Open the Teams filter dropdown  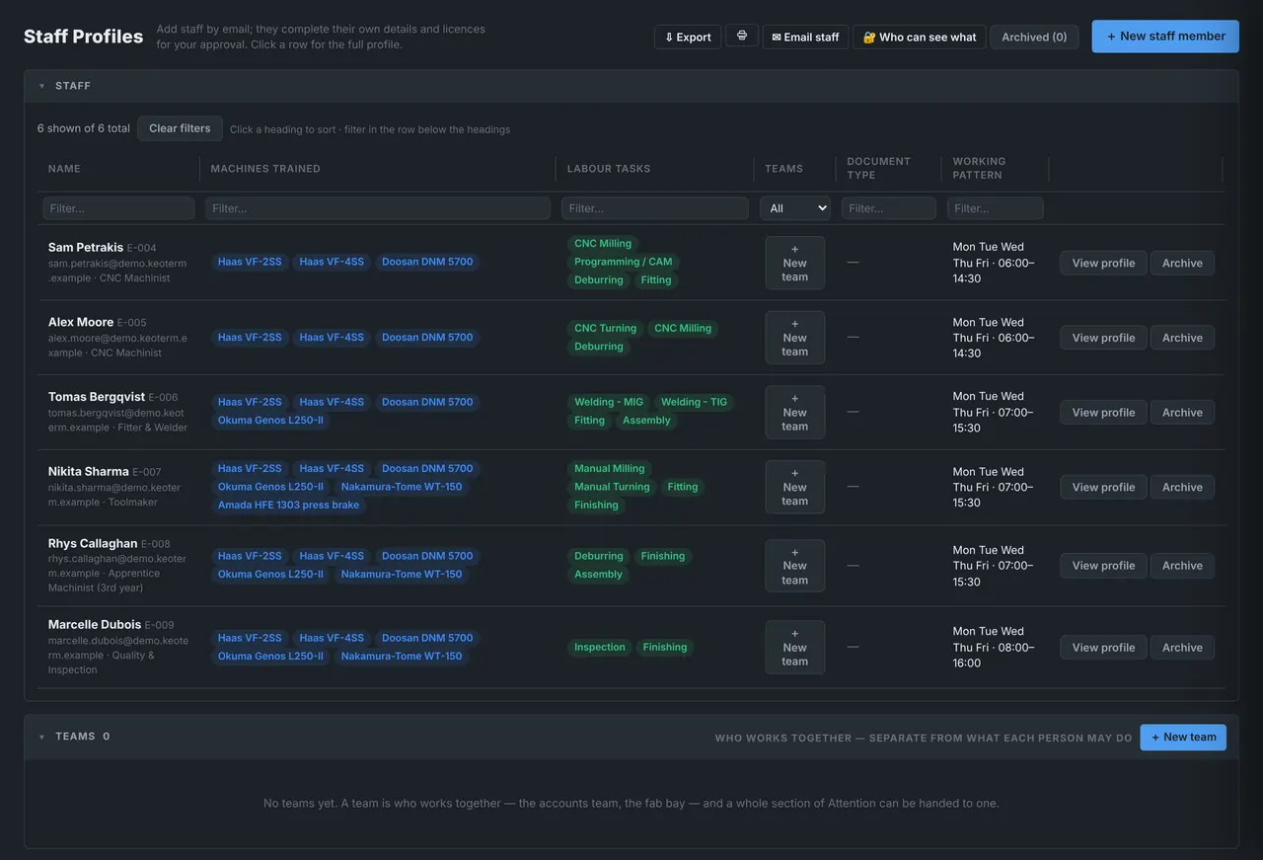tap(794, 208)
